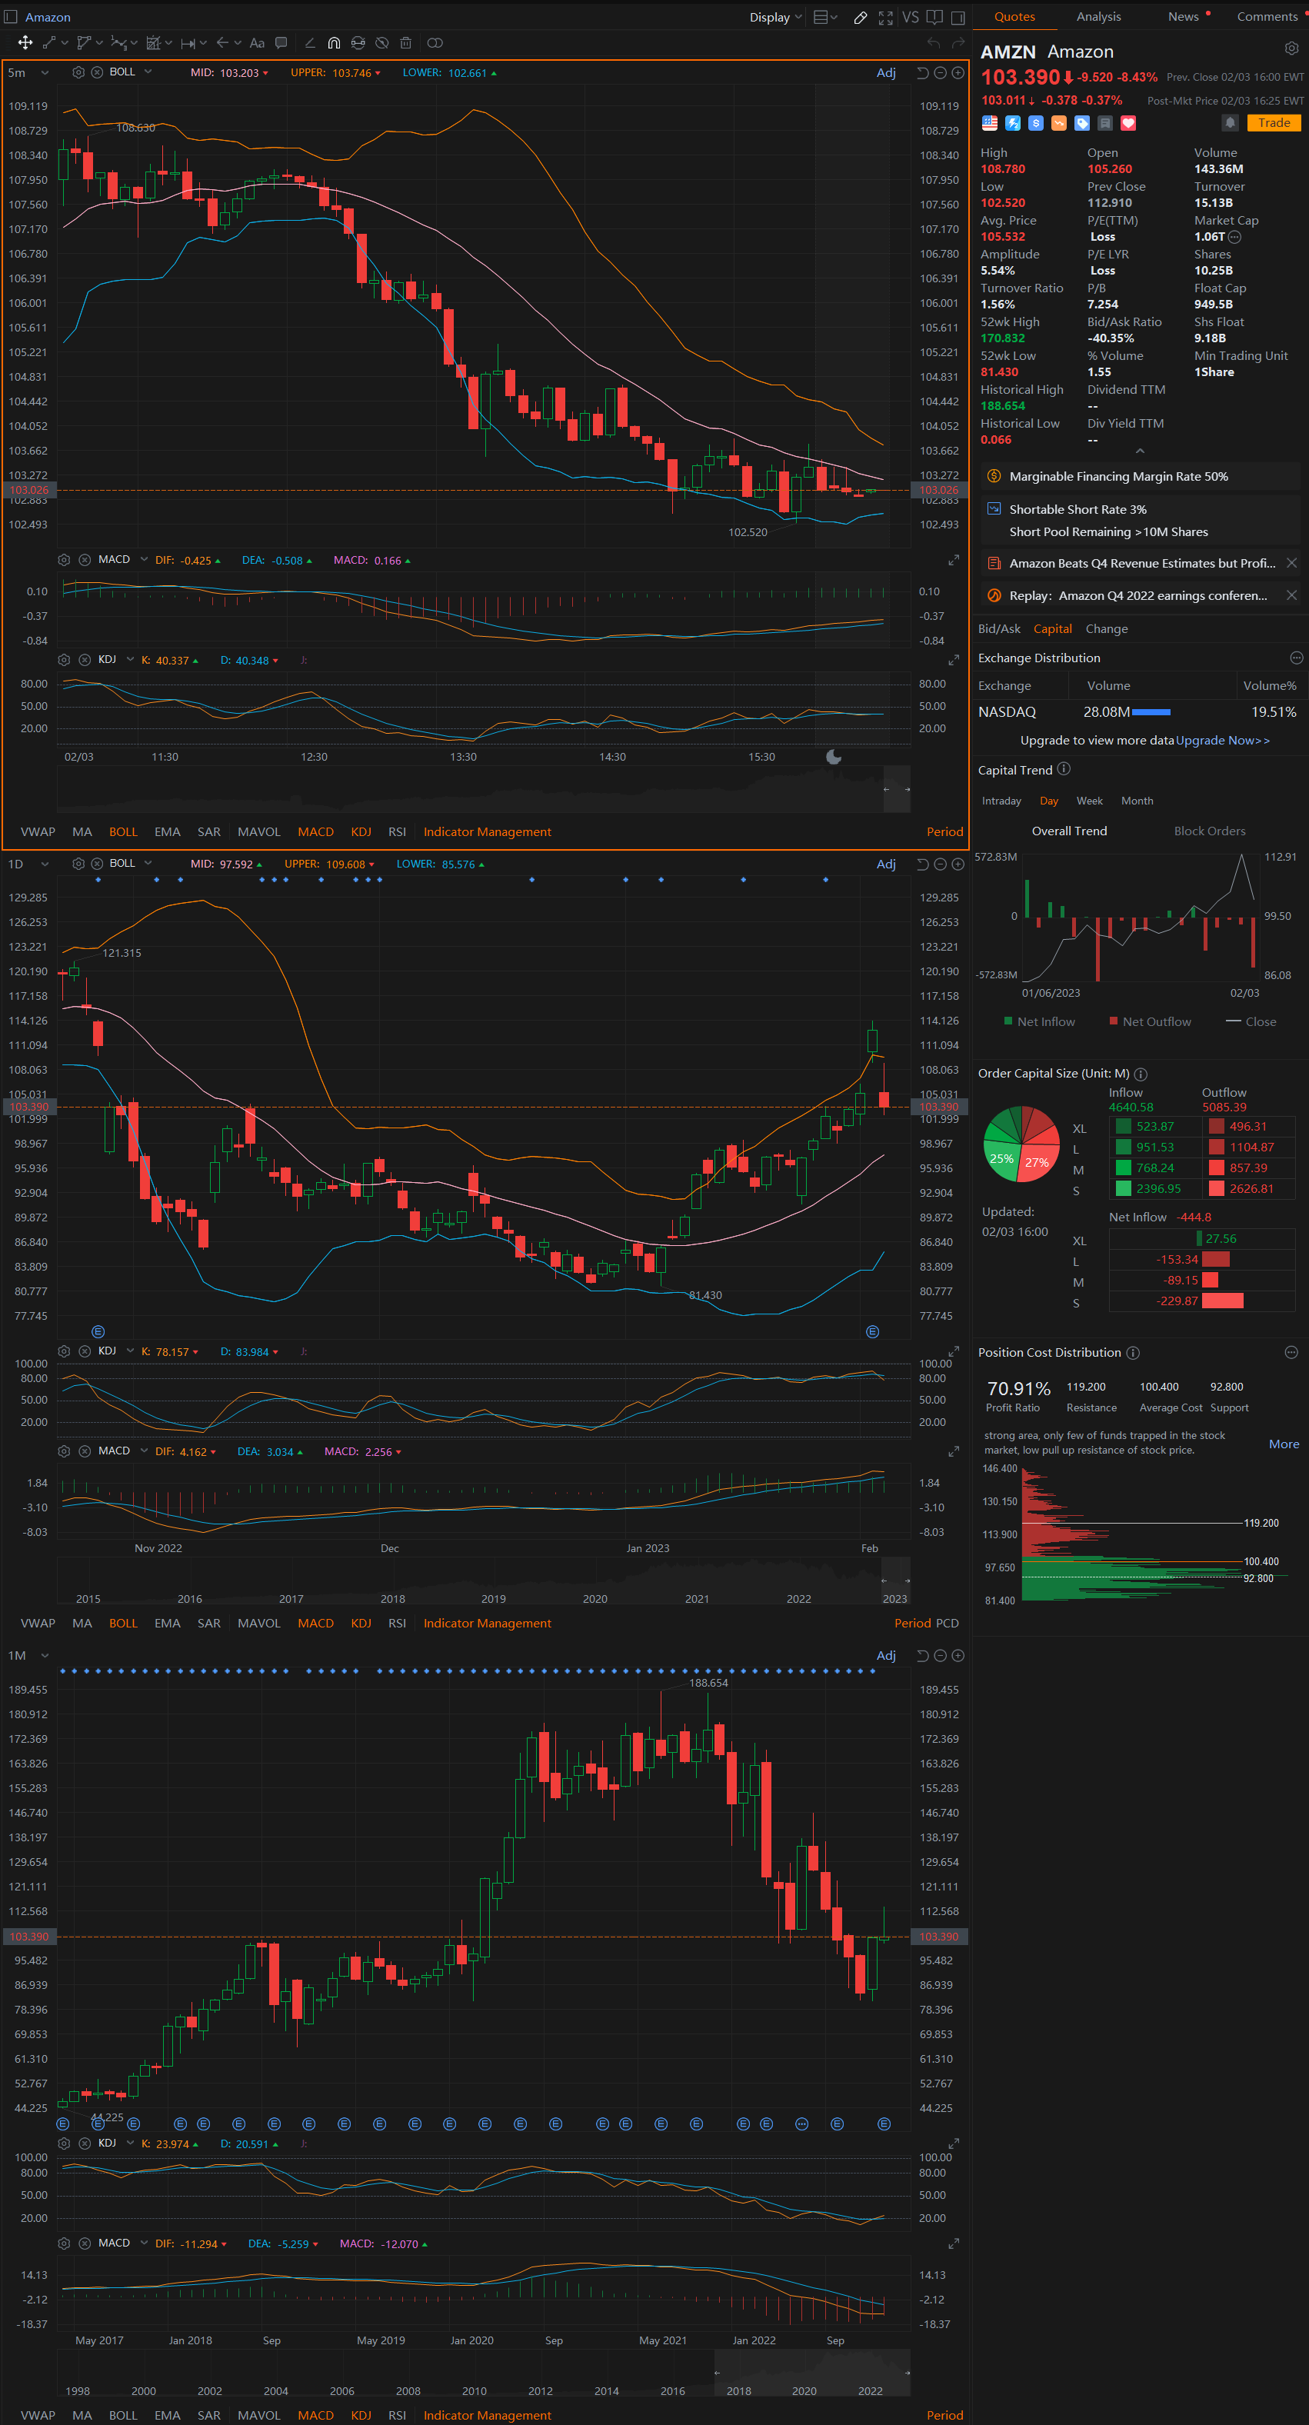Screen dimensions: 1309x2425
Task: Toggle Adj price adjustment on 1M chart
Action: (x=887, y=1656)
